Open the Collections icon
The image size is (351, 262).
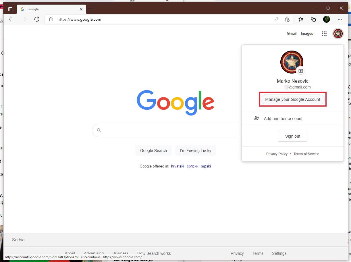(x=313, y=19)
